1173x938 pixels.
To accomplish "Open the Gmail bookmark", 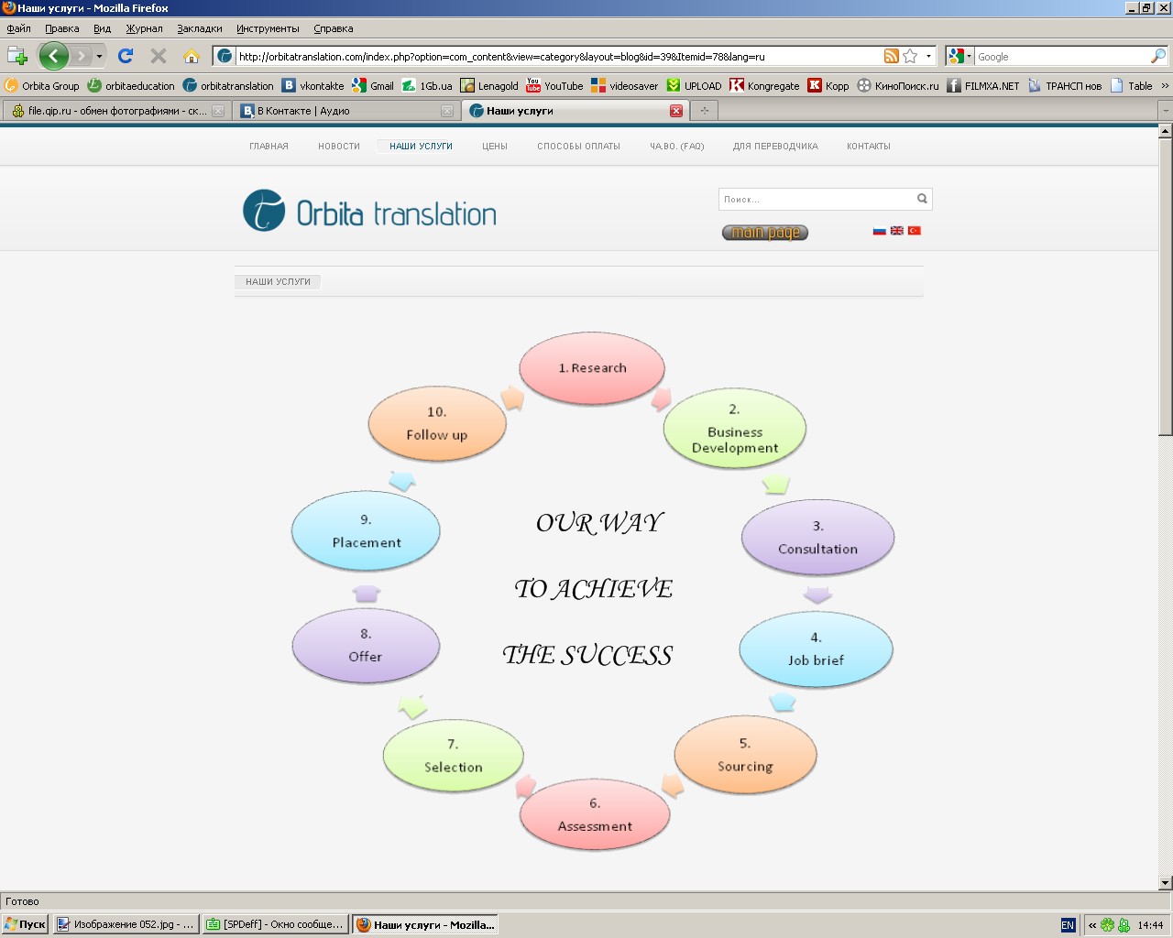I will [x=373, y=86].
